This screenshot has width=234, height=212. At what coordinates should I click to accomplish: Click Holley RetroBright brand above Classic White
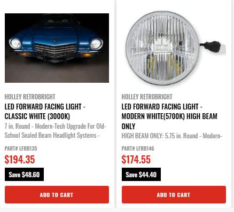tap(30, 97)
